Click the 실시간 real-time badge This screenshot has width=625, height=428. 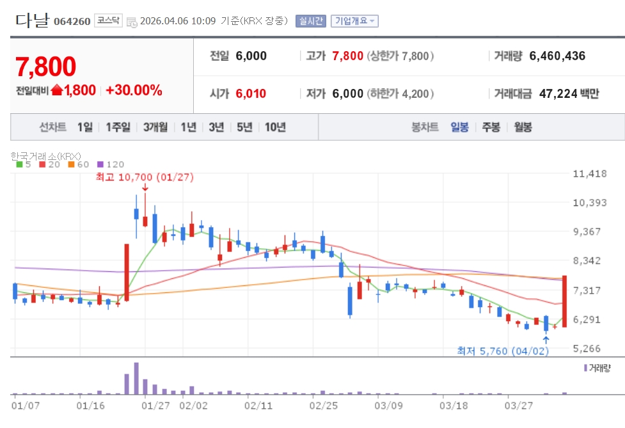point(310,20)
